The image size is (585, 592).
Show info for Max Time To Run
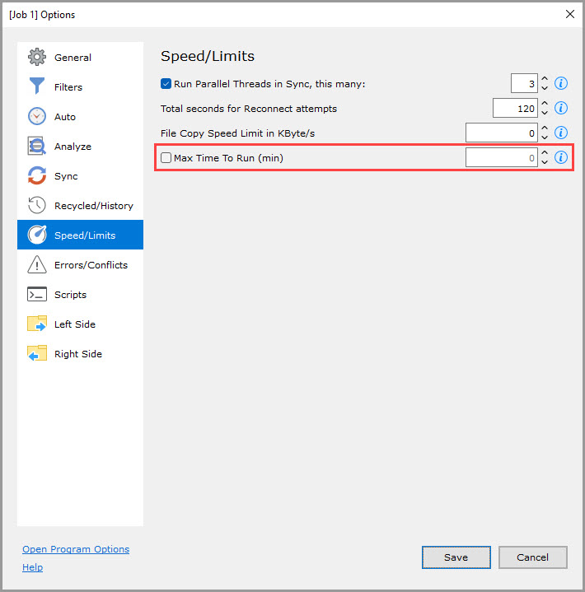click(x=561, y=157)
